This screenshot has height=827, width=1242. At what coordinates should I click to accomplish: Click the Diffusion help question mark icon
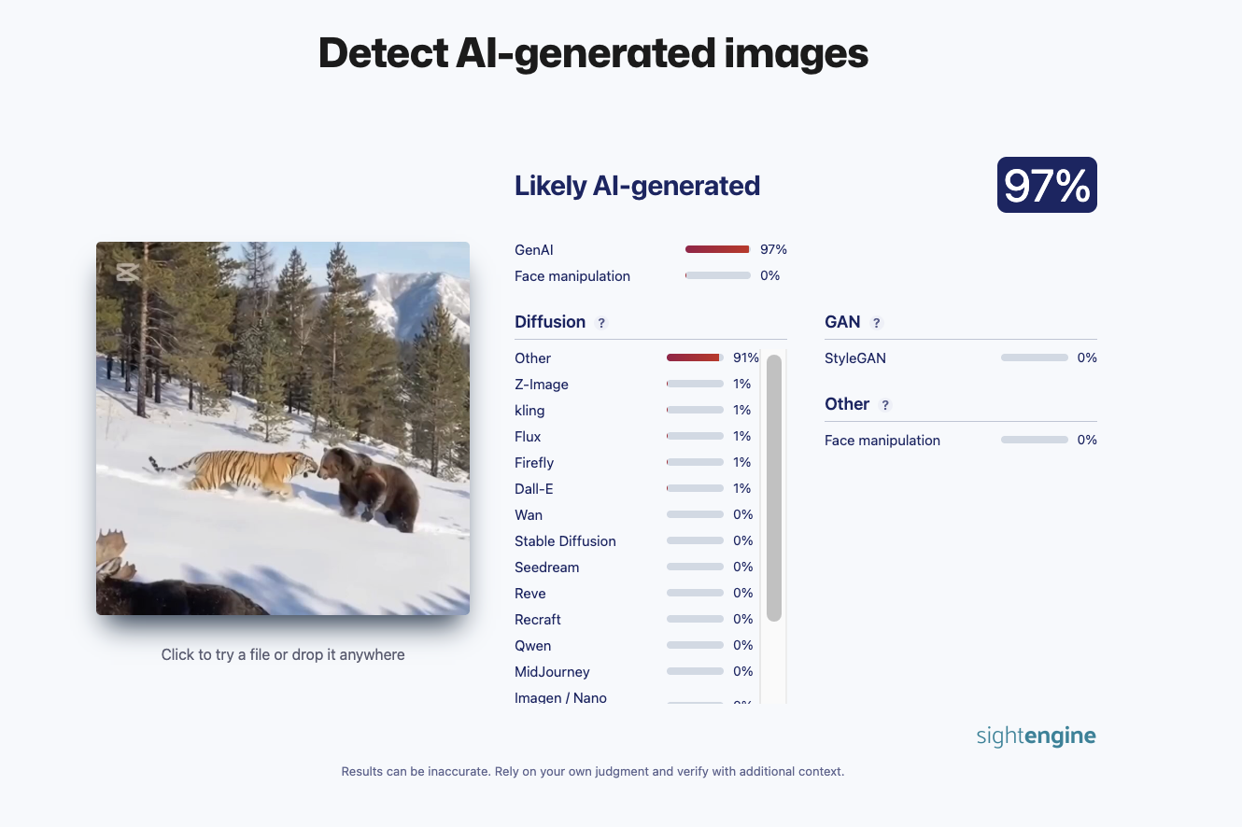click(x=601, y=323)
